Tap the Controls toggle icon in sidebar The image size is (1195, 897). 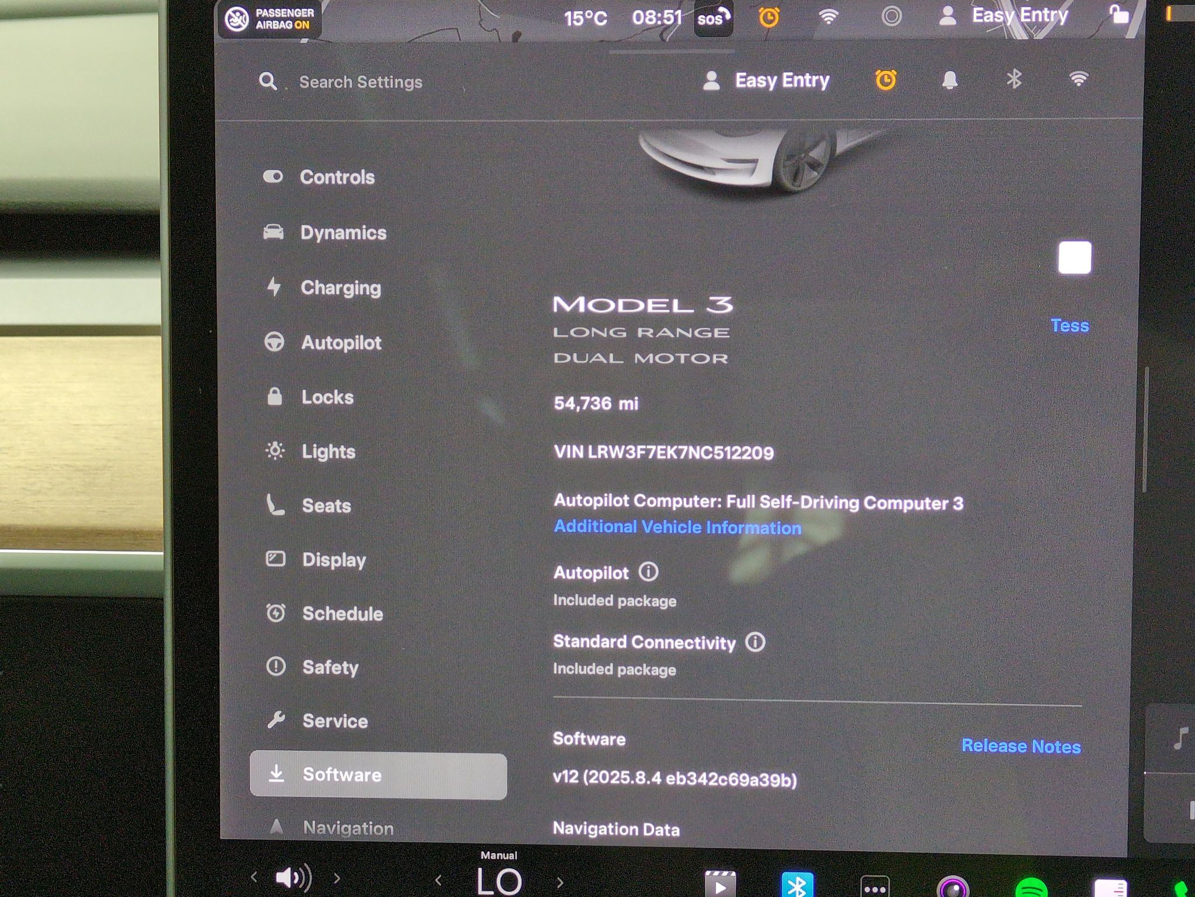coord(273,176)
